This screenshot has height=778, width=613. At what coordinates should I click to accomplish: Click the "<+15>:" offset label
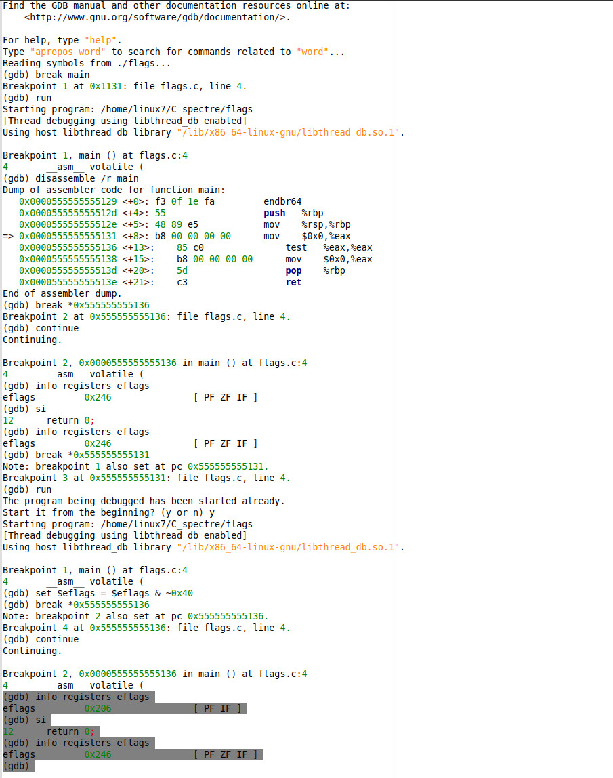coord(138,259)
